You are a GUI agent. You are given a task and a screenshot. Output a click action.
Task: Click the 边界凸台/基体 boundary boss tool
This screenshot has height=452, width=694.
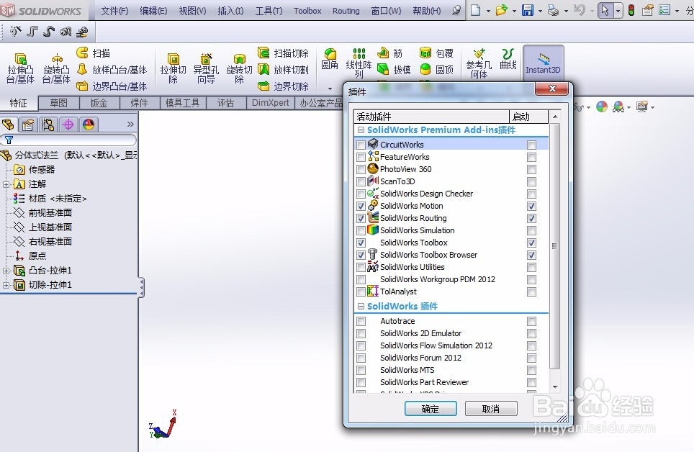click(112, 86)
